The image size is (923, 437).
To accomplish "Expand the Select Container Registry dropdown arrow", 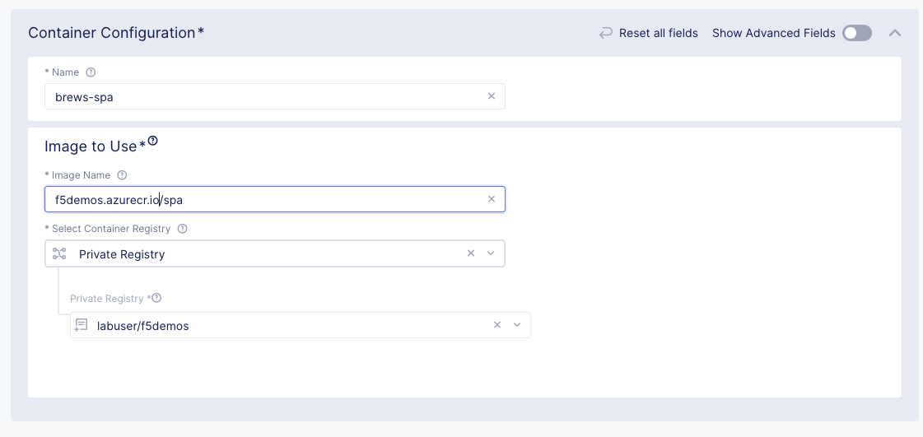I will [491, 253].
